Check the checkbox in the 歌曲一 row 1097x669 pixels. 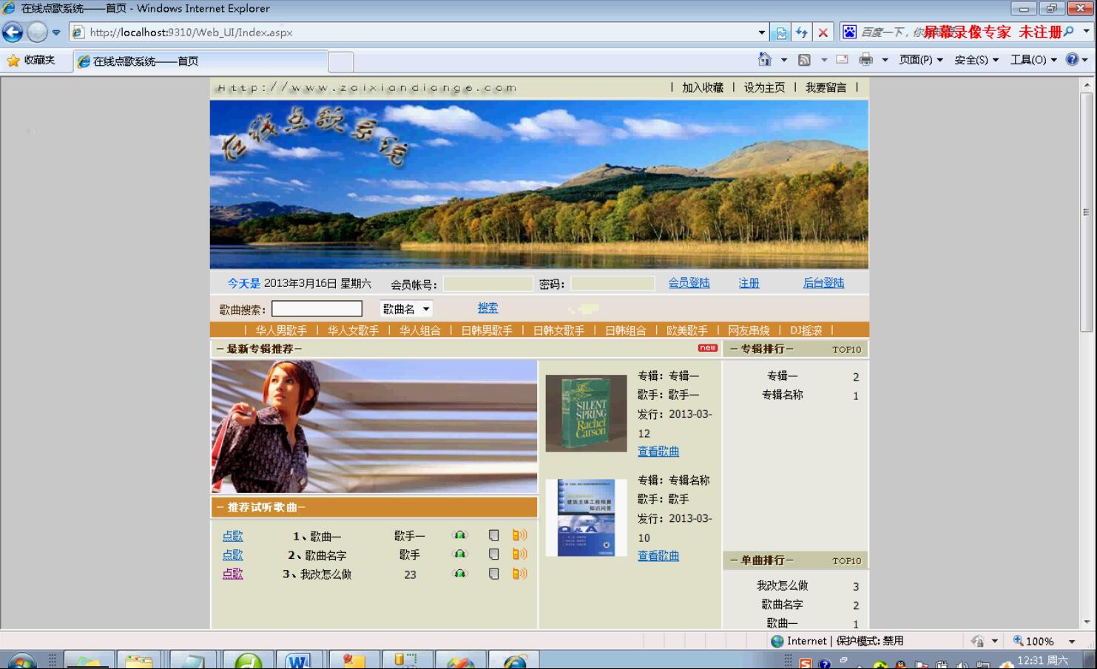(x=494, y=535)
